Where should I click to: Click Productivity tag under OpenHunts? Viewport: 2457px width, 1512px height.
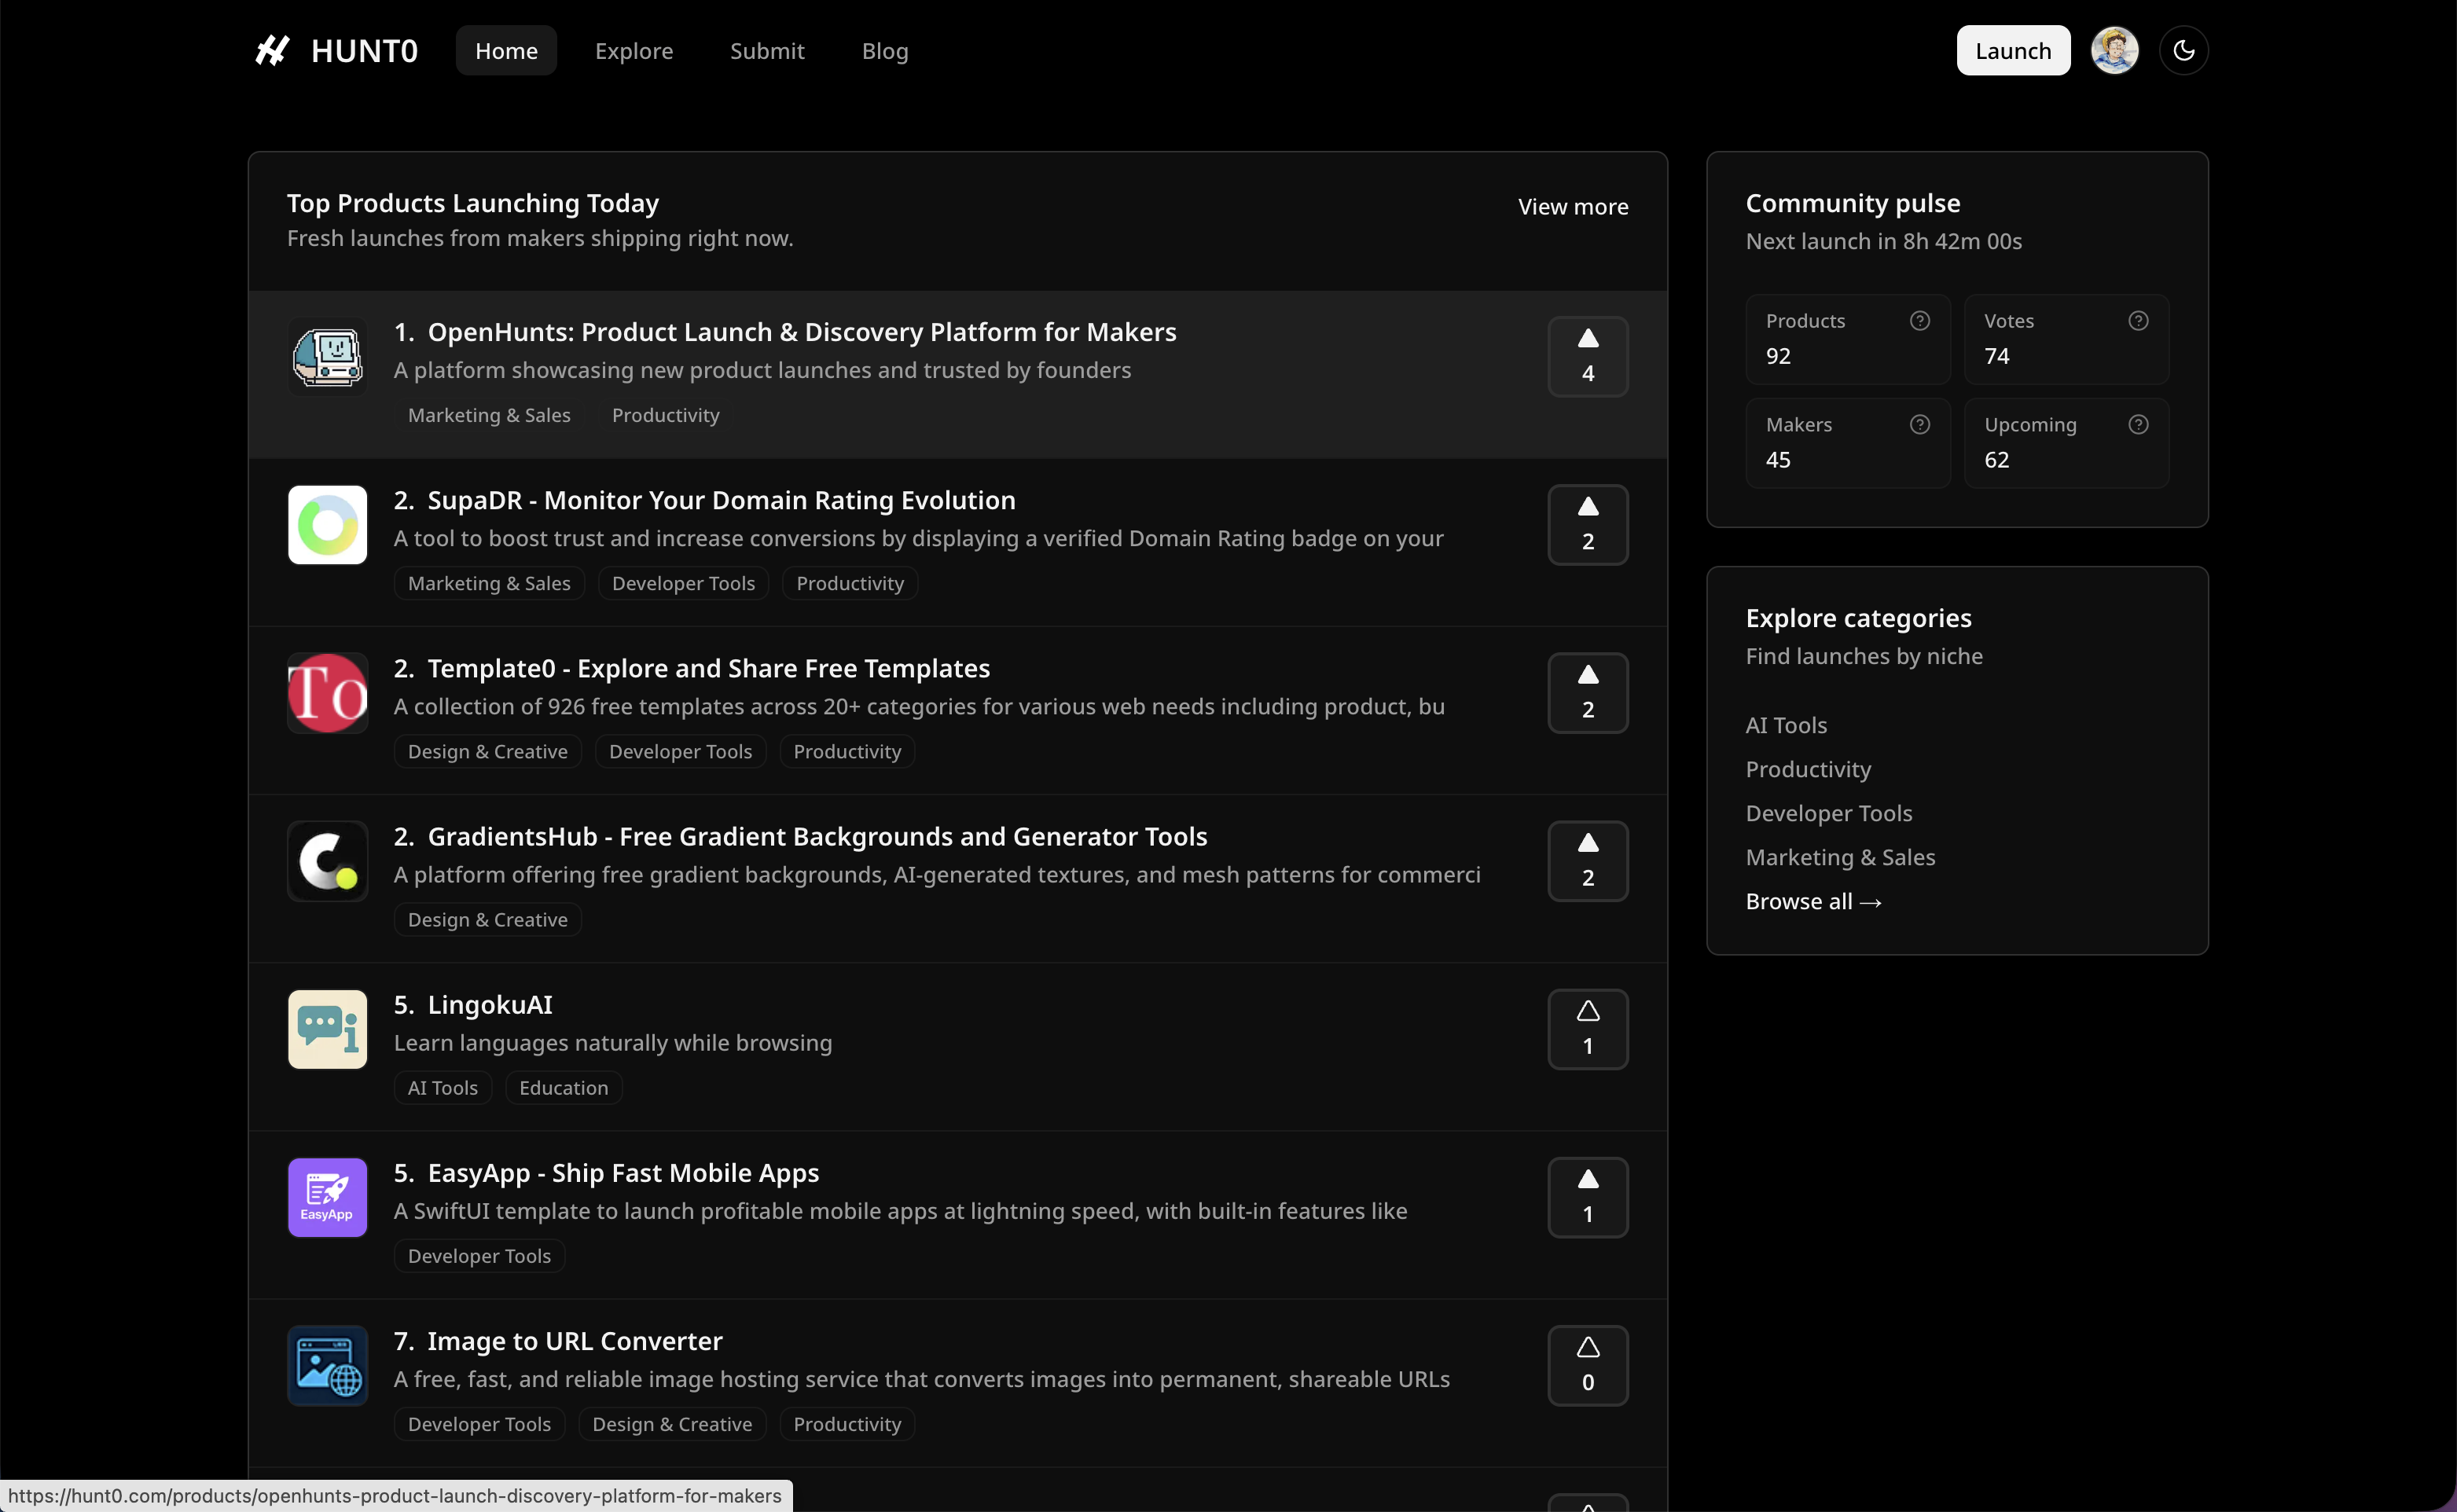tap(665, 415)
